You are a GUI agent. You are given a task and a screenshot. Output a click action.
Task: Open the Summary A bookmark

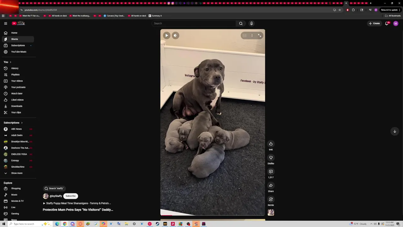155,16
